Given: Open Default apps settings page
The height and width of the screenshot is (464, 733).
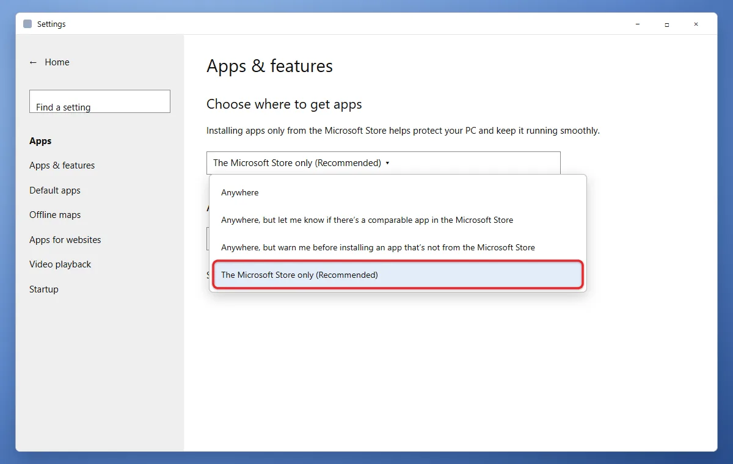Looking at the screenshot, I should click(x=55, y=190).
